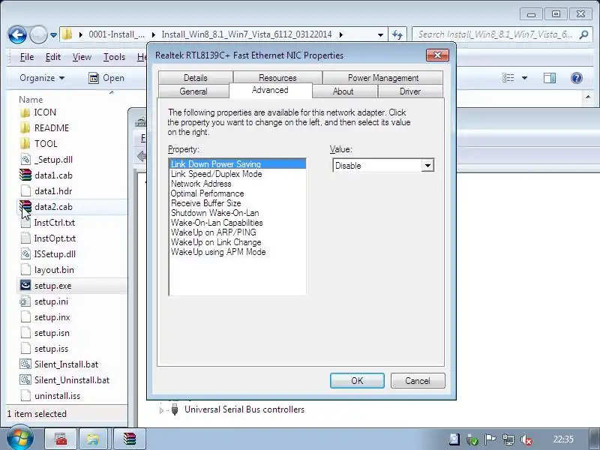Image resolution: width=600 pixels, height=450 pixels.
Task: Click the WinRAR taskbar icon
Action: pos(130,439)
